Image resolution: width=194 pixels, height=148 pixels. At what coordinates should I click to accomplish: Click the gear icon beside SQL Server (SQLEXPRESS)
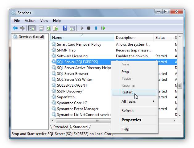54,62
